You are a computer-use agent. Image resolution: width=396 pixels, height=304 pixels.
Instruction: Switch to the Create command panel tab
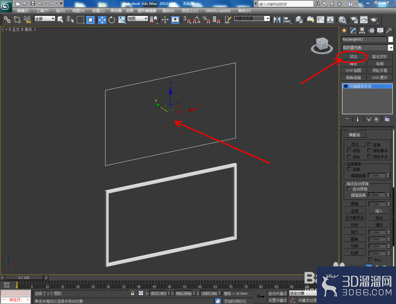[x=344, y=30]
